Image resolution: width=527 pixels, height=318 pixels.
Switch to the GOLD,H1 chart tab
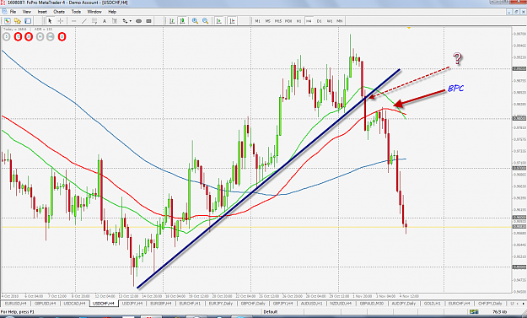tap(433, 304)
